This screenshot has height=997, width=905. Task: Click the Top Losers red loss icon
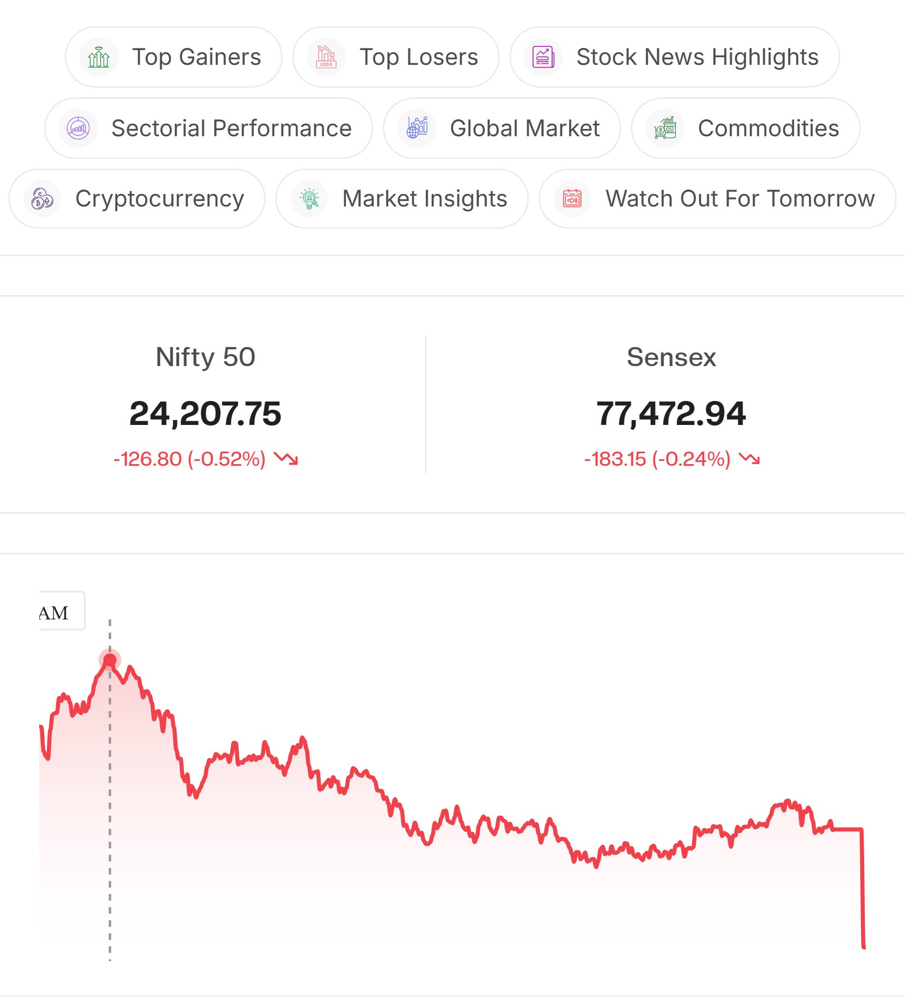(x=326, y=57)
